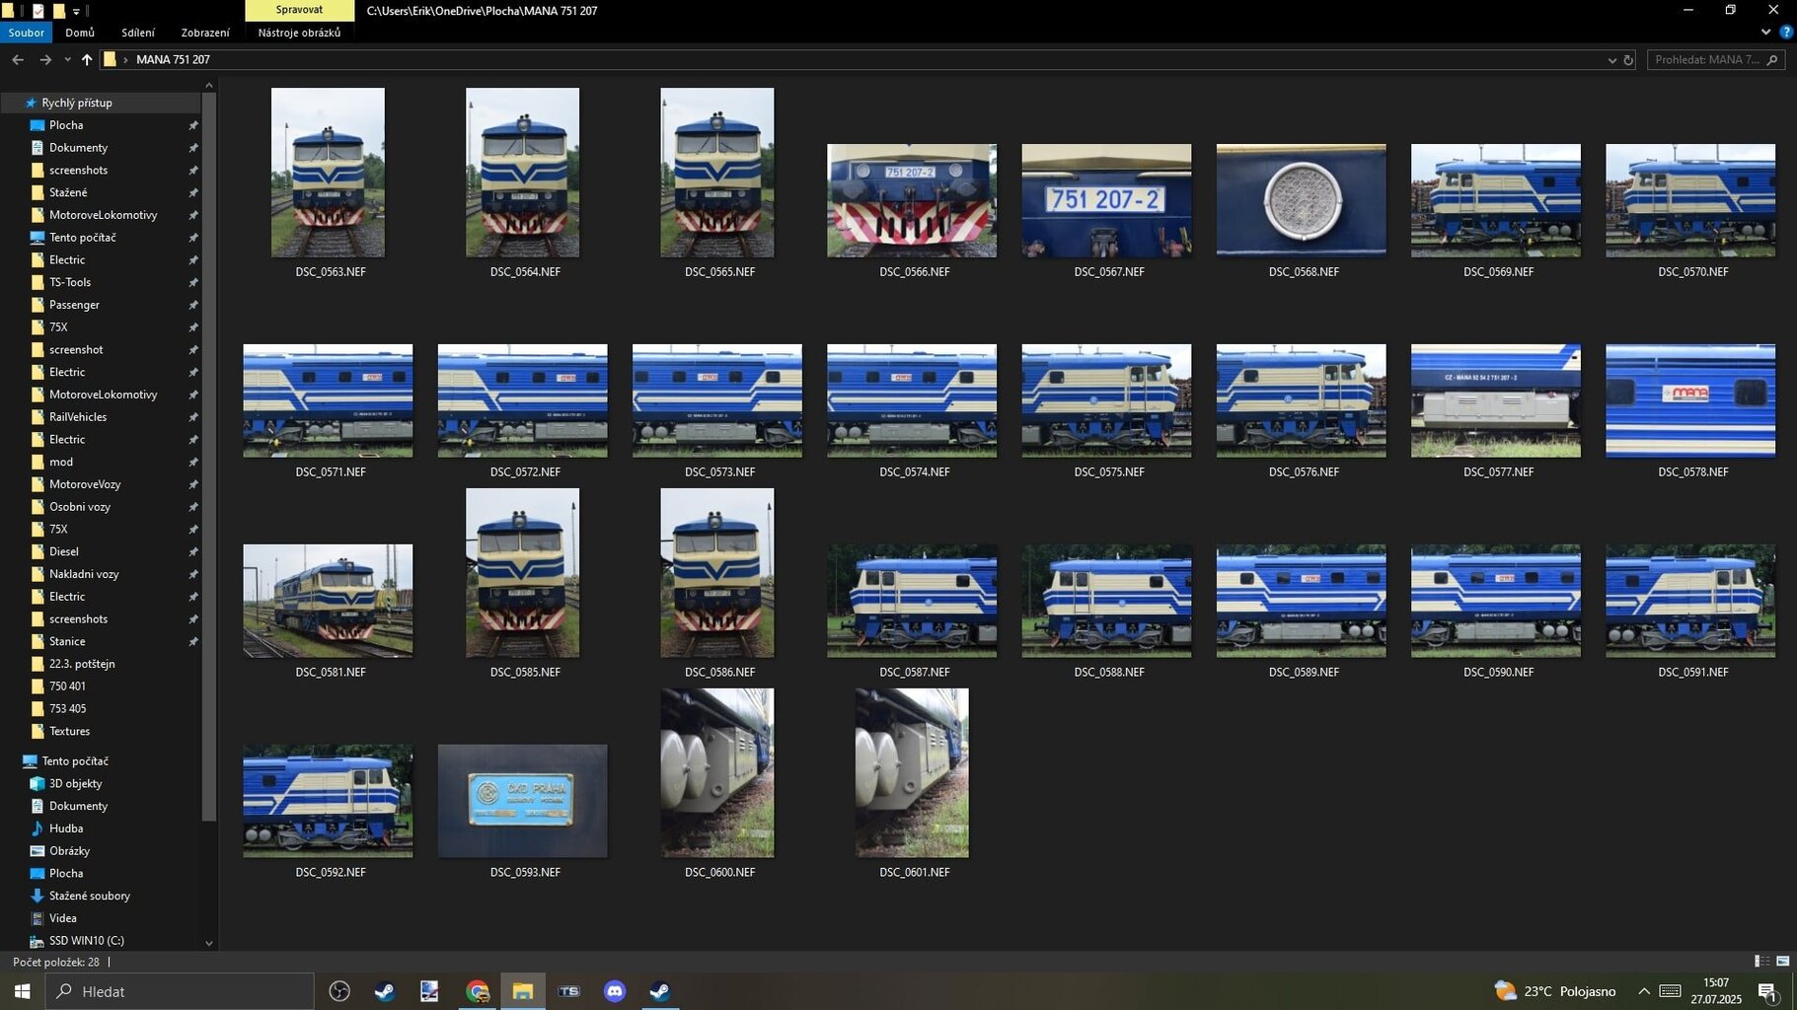
Task: Open the notification center icon
Action: click(x=1766, y=991)
